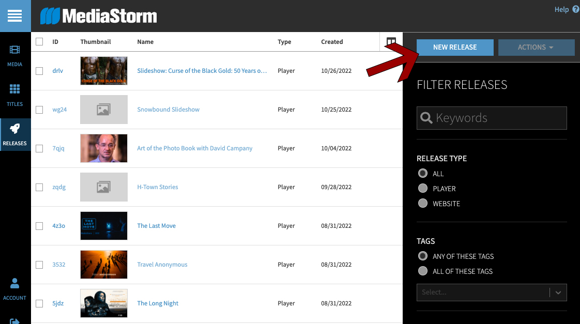The image size is (580, 324).
Task: Click the logout icon at sidebar bottom
Action: [x=15, y=320]
